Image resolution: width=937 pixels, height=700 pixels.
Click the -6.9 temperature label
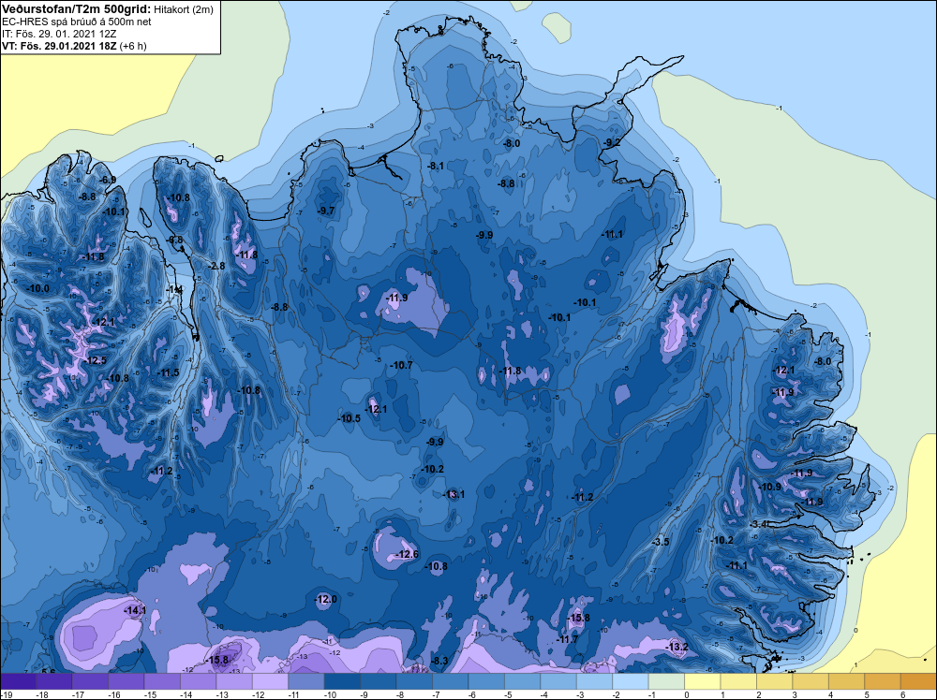[108, 180]
